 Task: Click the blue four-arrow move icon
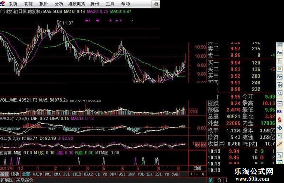(279, 128)
